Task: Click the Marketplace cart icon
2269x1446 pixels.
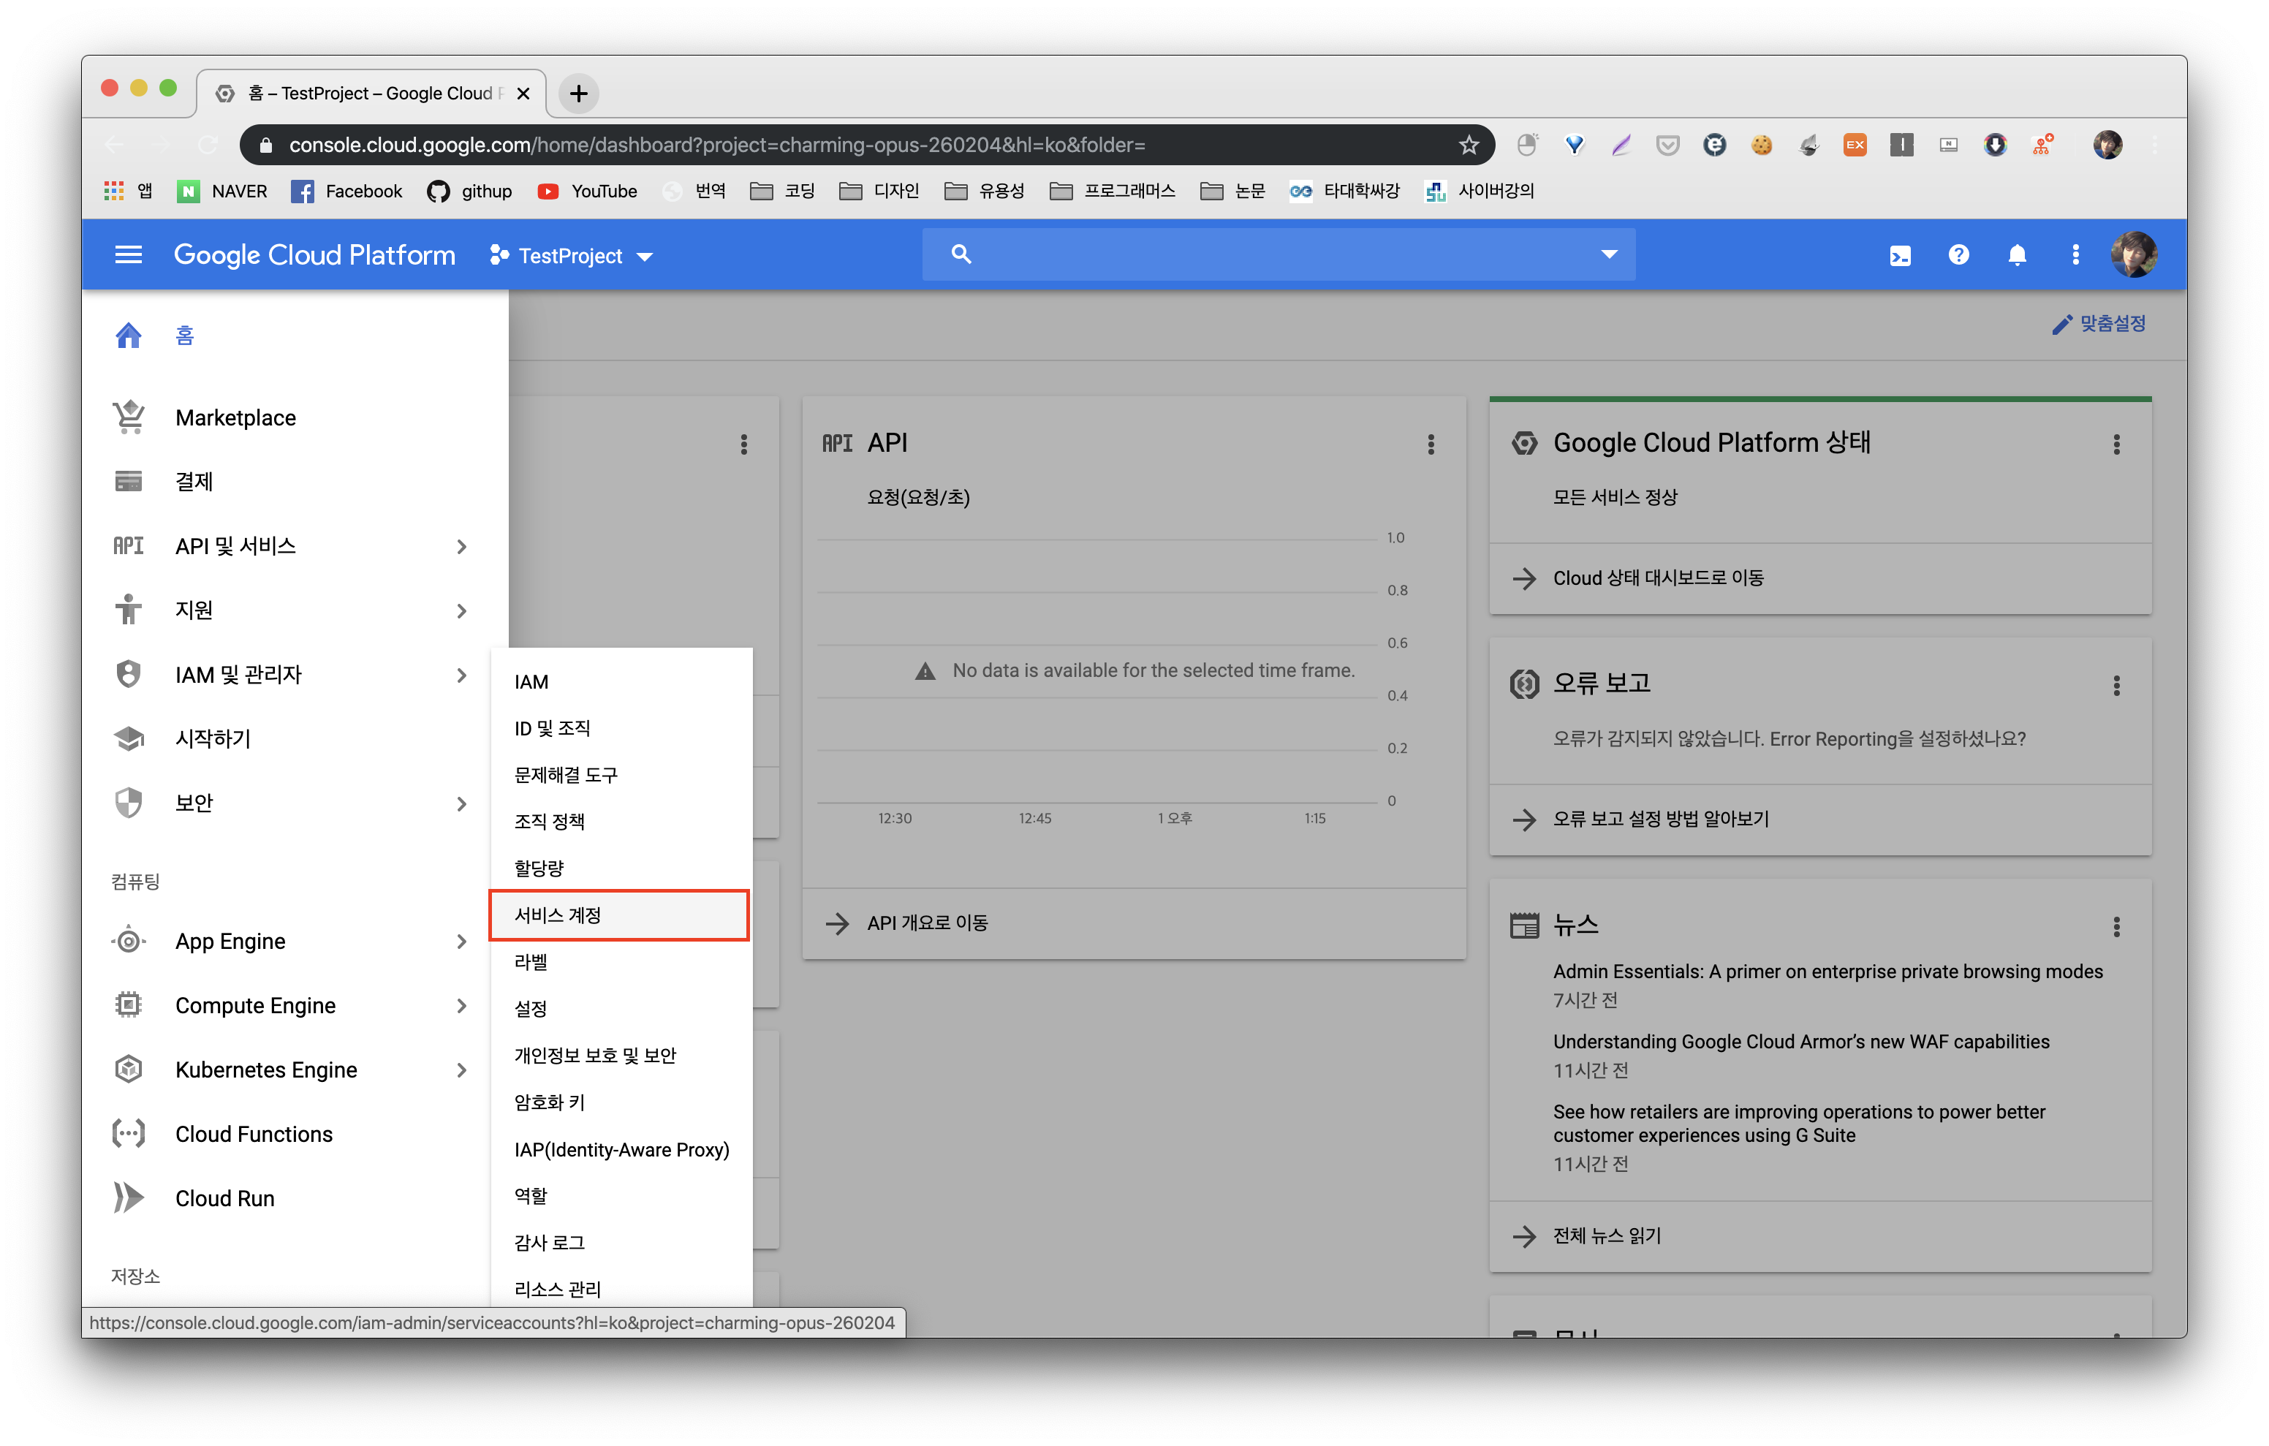Action: pyautogui.click(x=129, y=417)
